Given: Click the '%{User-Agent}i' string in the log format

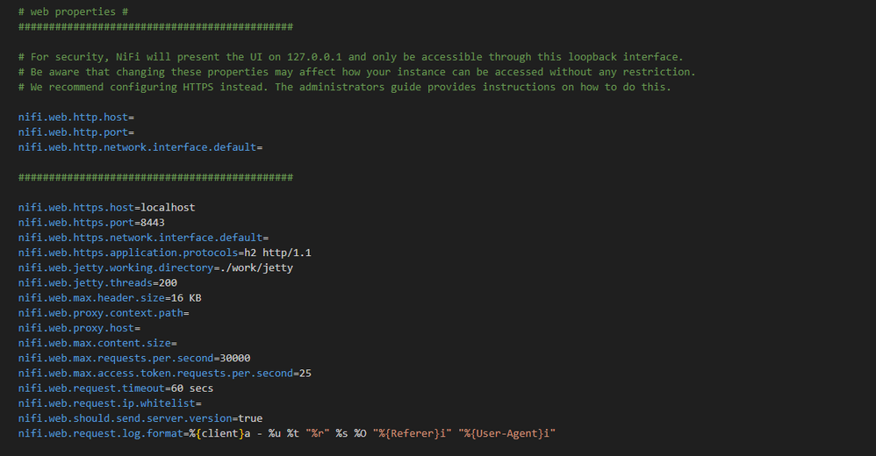Looking at the screenshot, I should [507, 434].
